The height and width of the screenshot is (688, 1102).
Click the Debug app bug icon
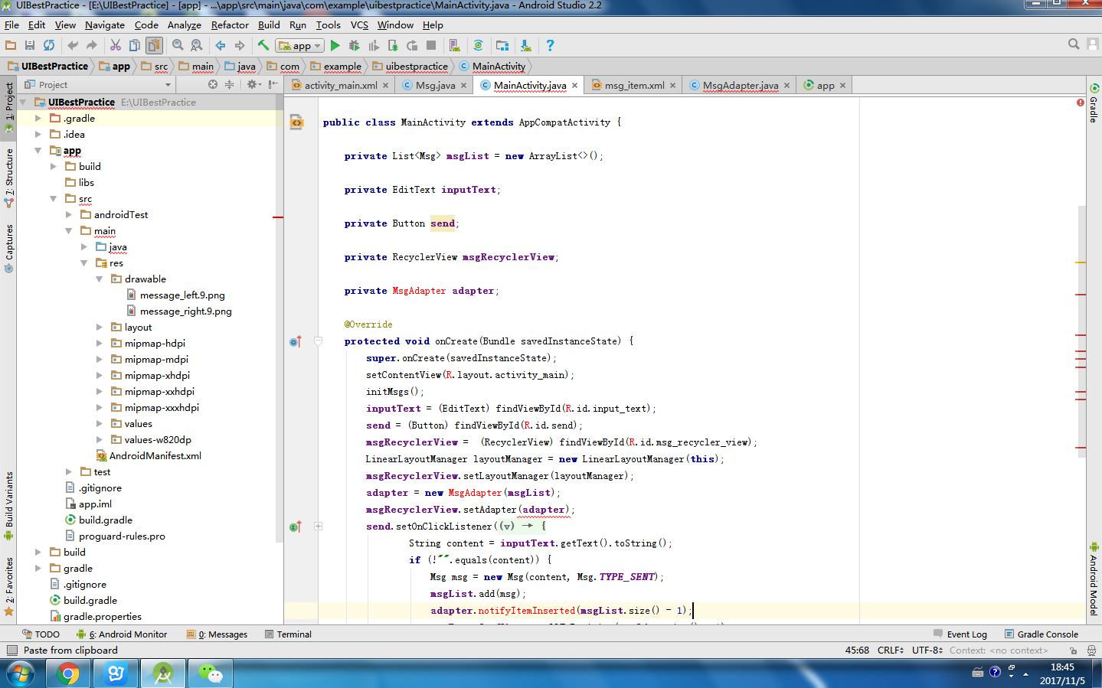pos(355,45)
